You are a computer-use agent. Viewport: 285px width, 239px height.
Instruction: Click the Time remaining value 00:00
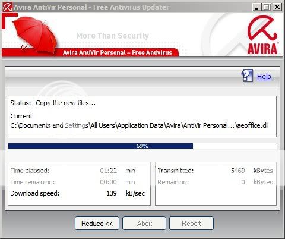pyautogui.click(x=108, y=182)
